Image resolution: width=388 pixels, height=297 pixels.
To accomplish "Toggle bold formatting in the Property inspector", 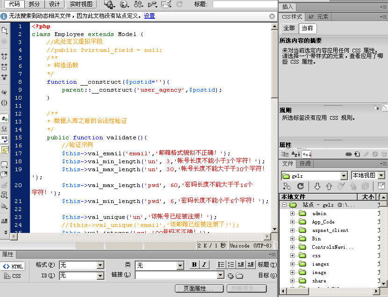I will pyautogui.click(x=194, y=265).
